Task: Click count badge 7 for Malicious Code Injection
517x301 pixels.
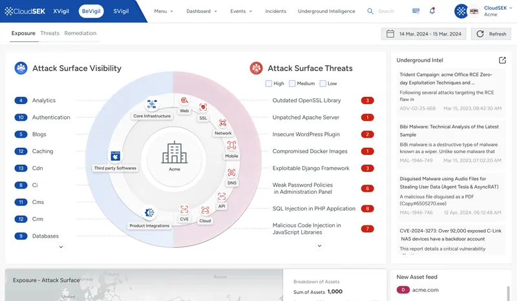Action: [x=367, y=229]
